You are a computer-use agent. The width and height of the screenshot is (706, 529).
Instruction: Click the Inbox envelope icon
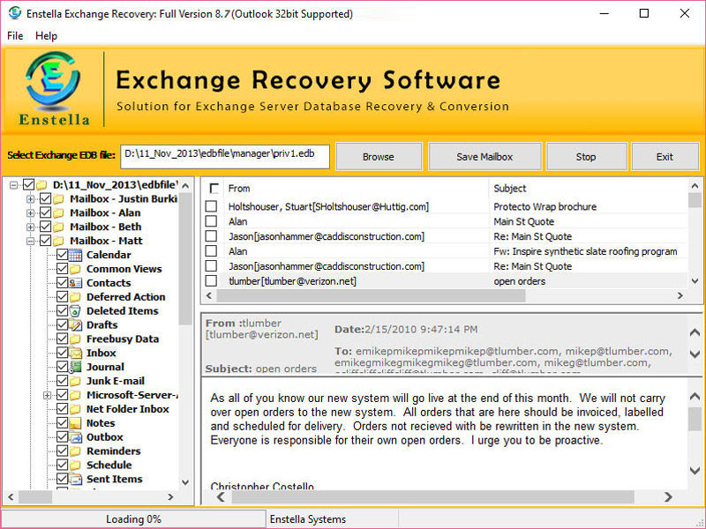(x=76, y=354)
